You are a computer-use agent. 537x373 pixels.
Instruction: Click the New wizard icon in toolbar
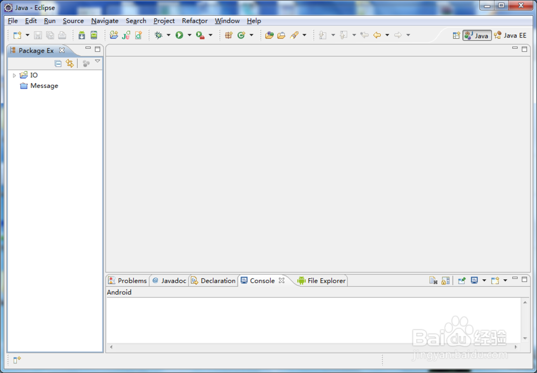pos(17,35)
